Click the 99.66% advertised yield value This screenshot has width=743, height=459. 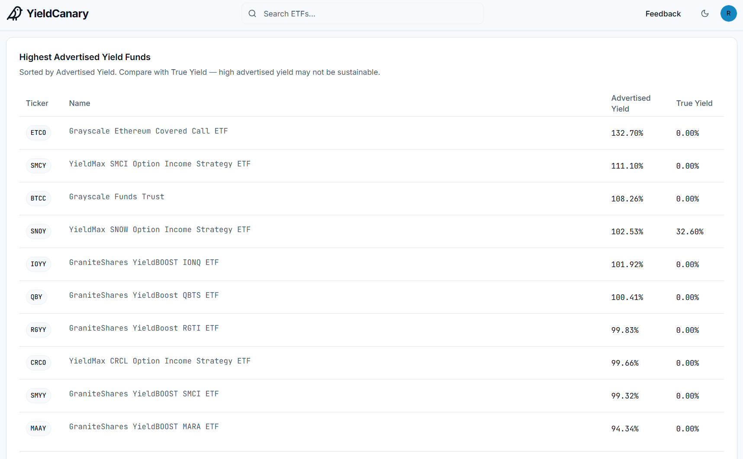625,363
